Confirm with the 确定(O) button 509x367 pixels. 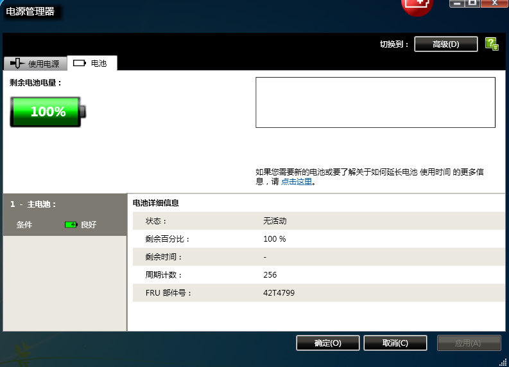coord(327,343)
